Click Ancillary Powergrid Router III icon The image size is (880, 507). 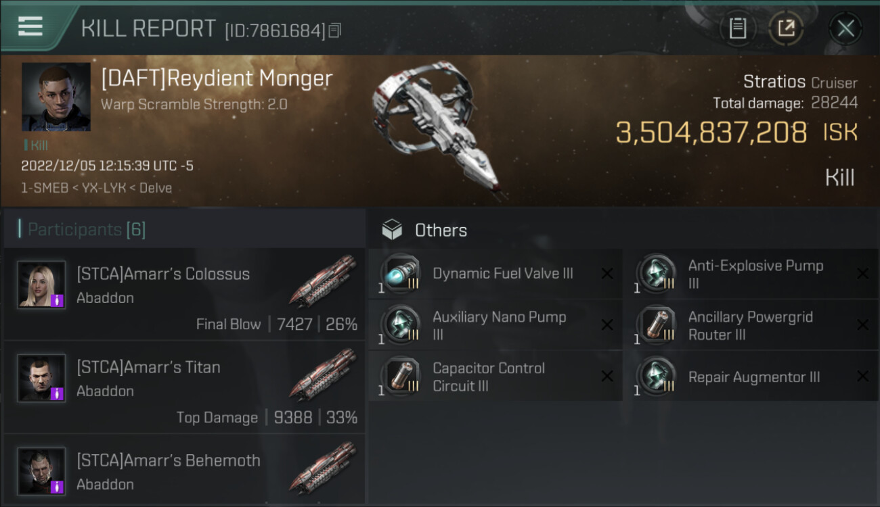[x=656, y=325]
